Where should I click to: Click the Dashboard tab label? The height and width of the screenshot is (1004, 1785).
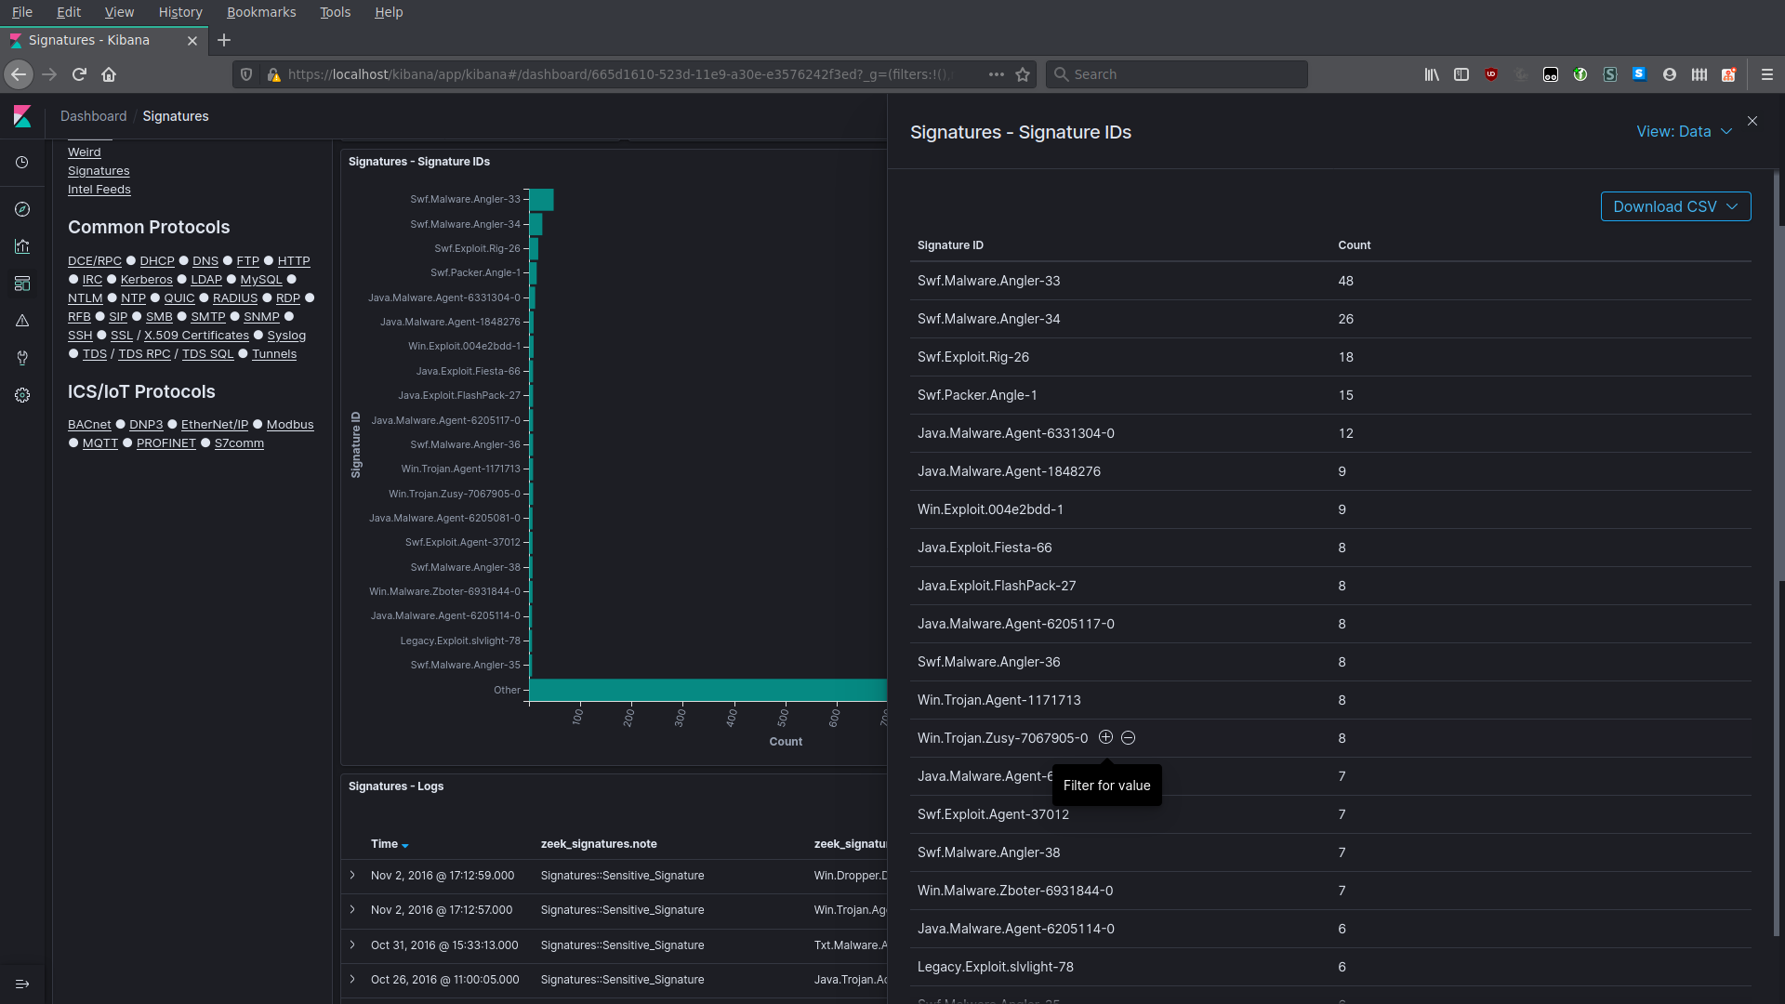(95, 115)
